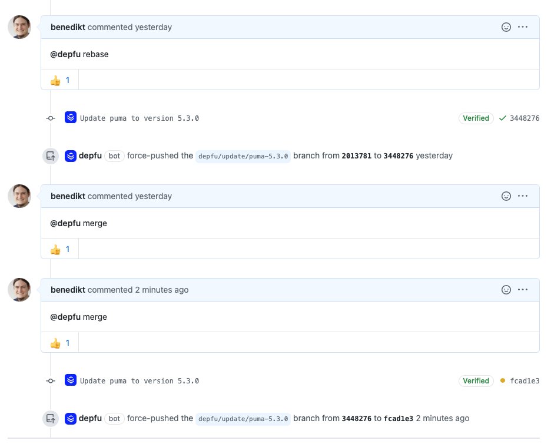This screenshot has height=447, width=551.
Task: Click Verified badge on commit 3448276
Action: pyautogui.click(x=476, y=118)
